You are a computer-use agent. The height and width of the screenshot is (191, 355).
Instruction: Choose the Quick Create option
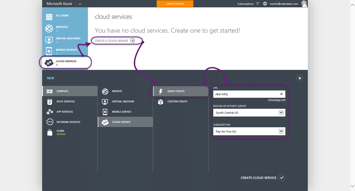tap(181, 91)
